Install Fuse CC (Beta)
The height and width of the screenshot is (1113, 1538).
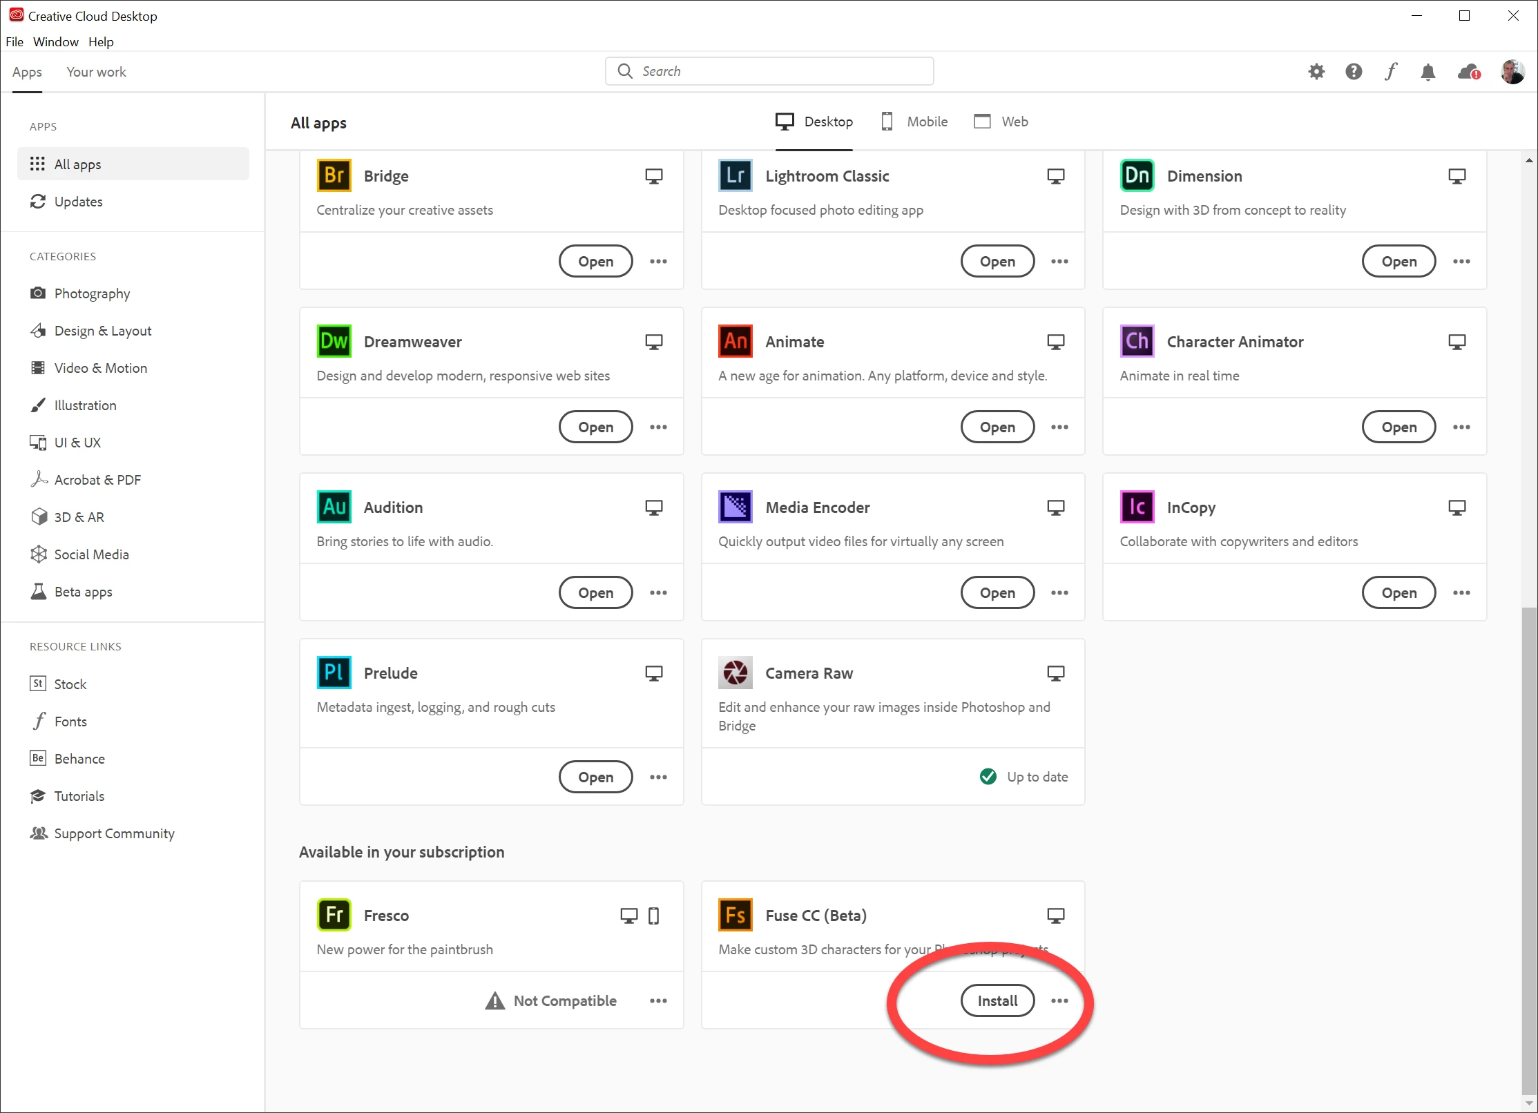pyautogui.click(x=997, y=1001)
